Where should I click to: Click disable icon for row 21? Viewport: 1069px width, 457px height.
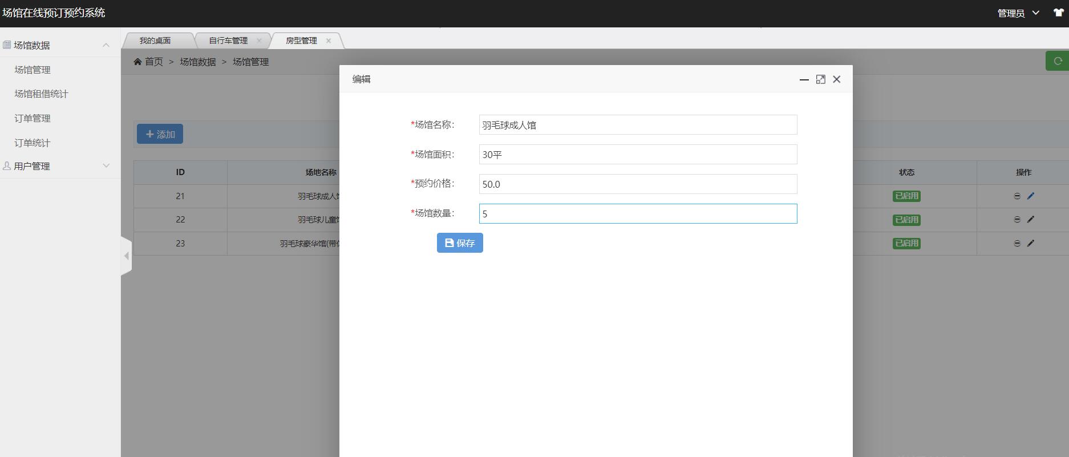pyautogui.click(x=1017, y=196)
